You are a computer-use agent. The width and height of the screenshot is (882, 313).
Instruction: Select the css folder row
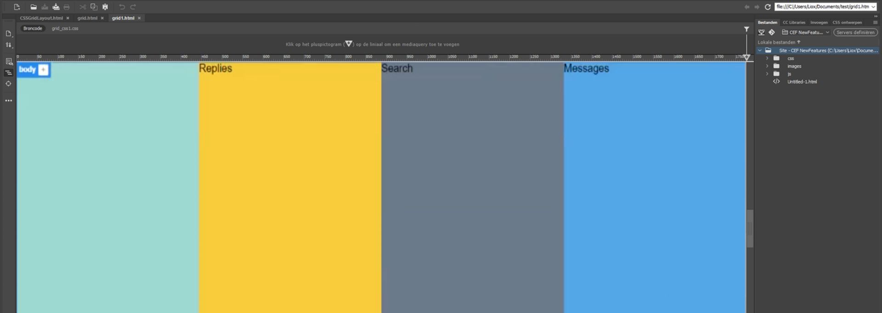[x=818, y=58]
